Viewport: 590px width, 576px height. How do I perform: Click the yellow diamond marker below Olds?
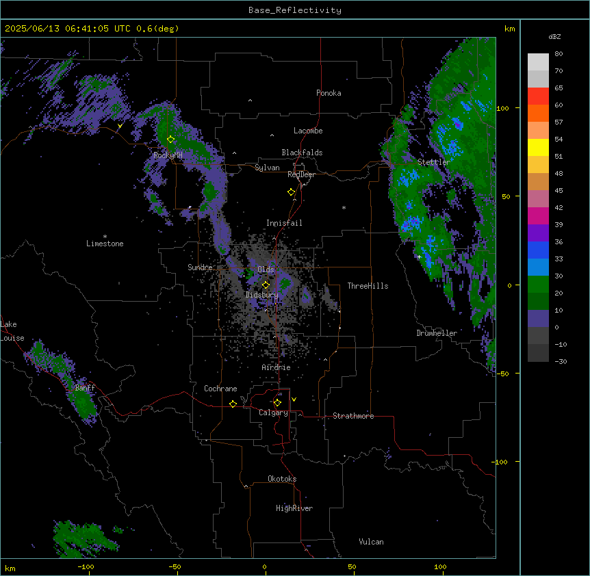pos(266,285)
